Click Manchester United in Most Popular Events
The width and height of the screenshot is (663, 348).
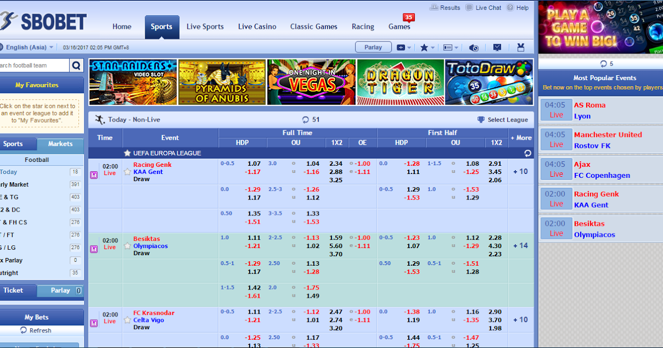pos(608,134)
